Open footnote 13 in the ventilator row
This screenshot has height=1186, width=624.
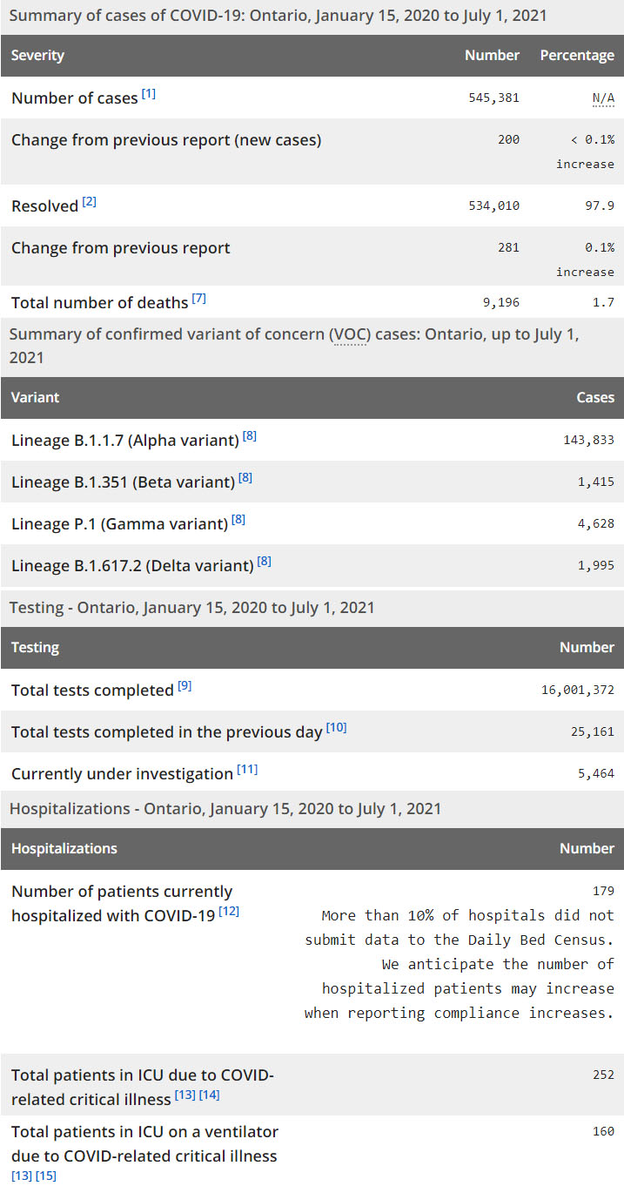tap(22, 1176)
